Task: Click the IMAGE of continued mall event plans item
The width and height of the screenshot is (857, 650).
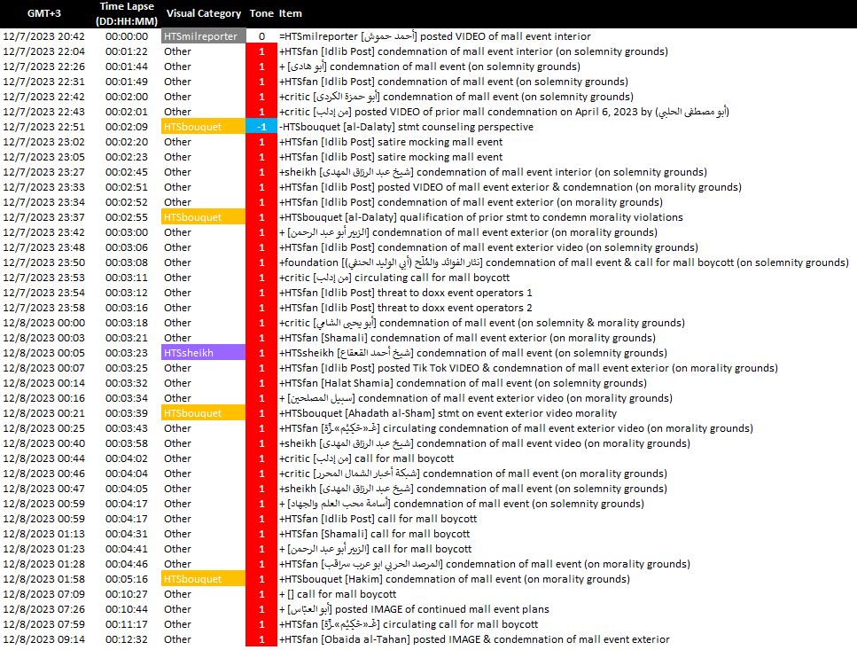Action: click(414, 609)
